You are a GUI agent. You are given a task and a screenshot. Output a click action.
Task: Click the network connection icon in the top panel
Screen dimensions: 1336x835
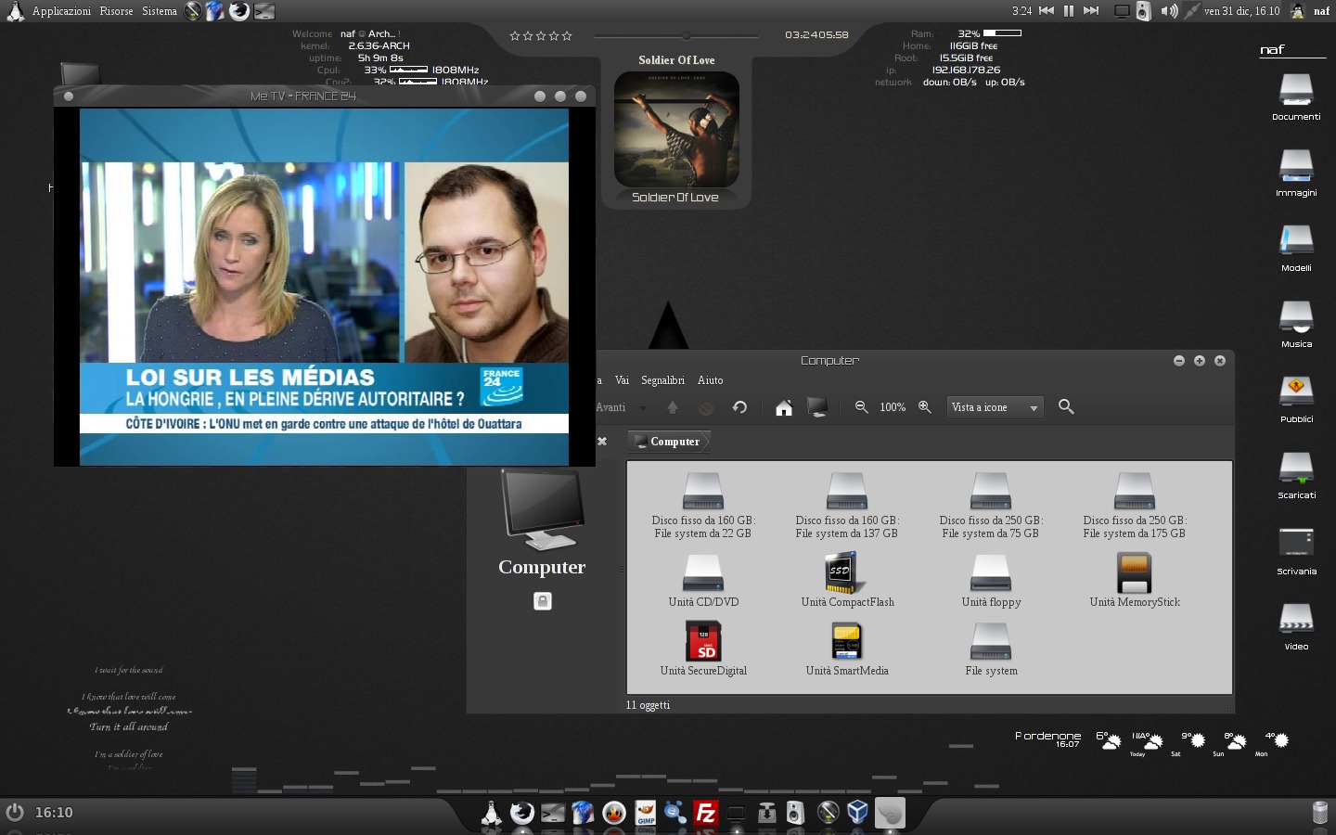point(1191,11)
